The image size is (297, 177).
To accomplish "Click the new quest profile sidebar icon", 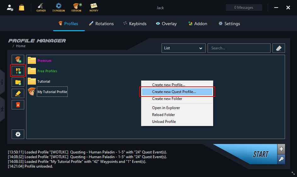I will [18, 71].
